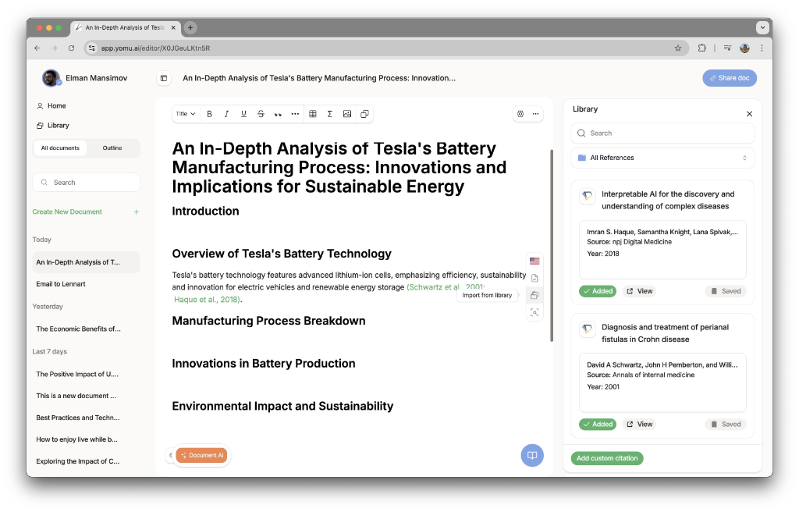Click the Add custom citation button
Viewport: 799px width, 512px height.
tap(607, 458)
